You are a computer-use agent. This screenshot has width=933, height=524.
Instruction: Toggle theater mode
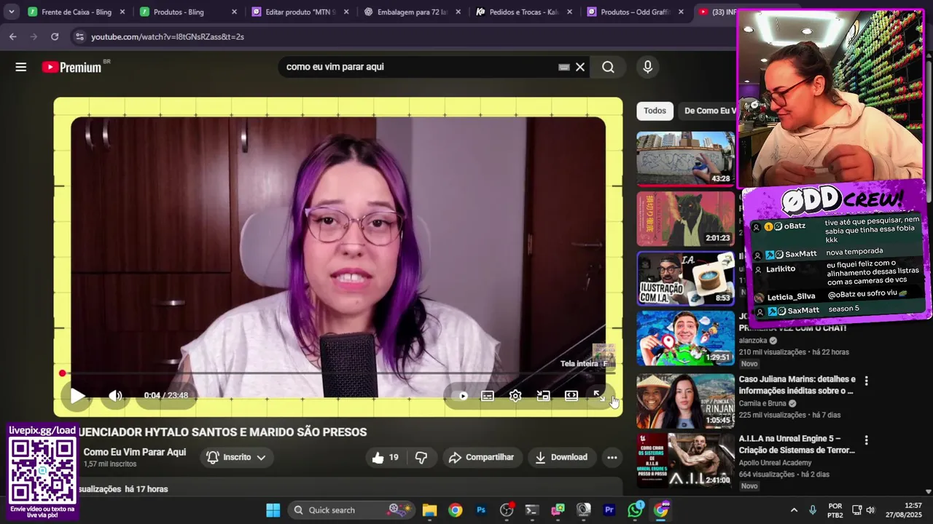pos(571,396)
